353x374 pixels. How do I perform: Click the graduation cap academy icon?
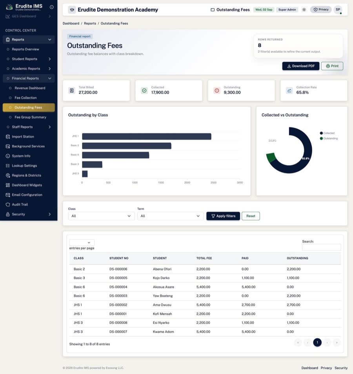click(72, 10)
